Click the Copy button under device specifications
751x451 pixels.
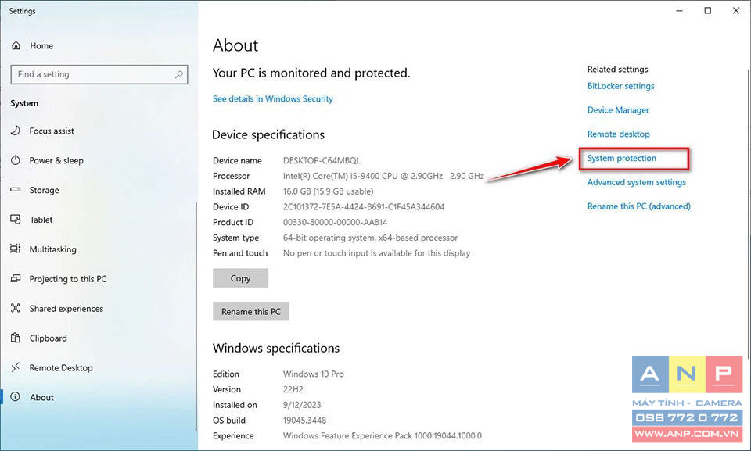pyautogui.click(x=240, y=278)
